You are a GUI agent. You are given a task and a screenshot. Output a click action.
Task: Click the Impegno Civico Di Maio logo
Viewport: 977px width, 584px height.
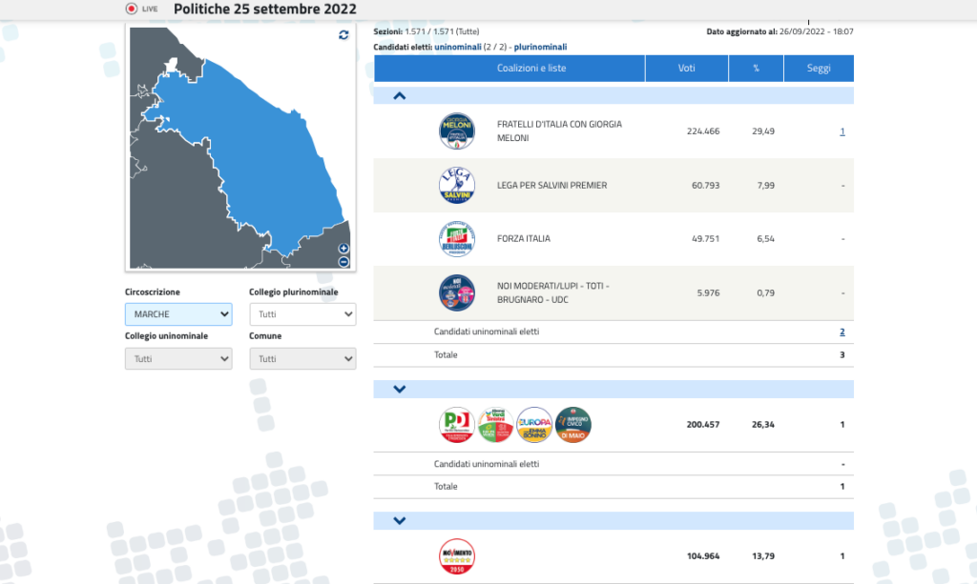(x=573, y=425)
